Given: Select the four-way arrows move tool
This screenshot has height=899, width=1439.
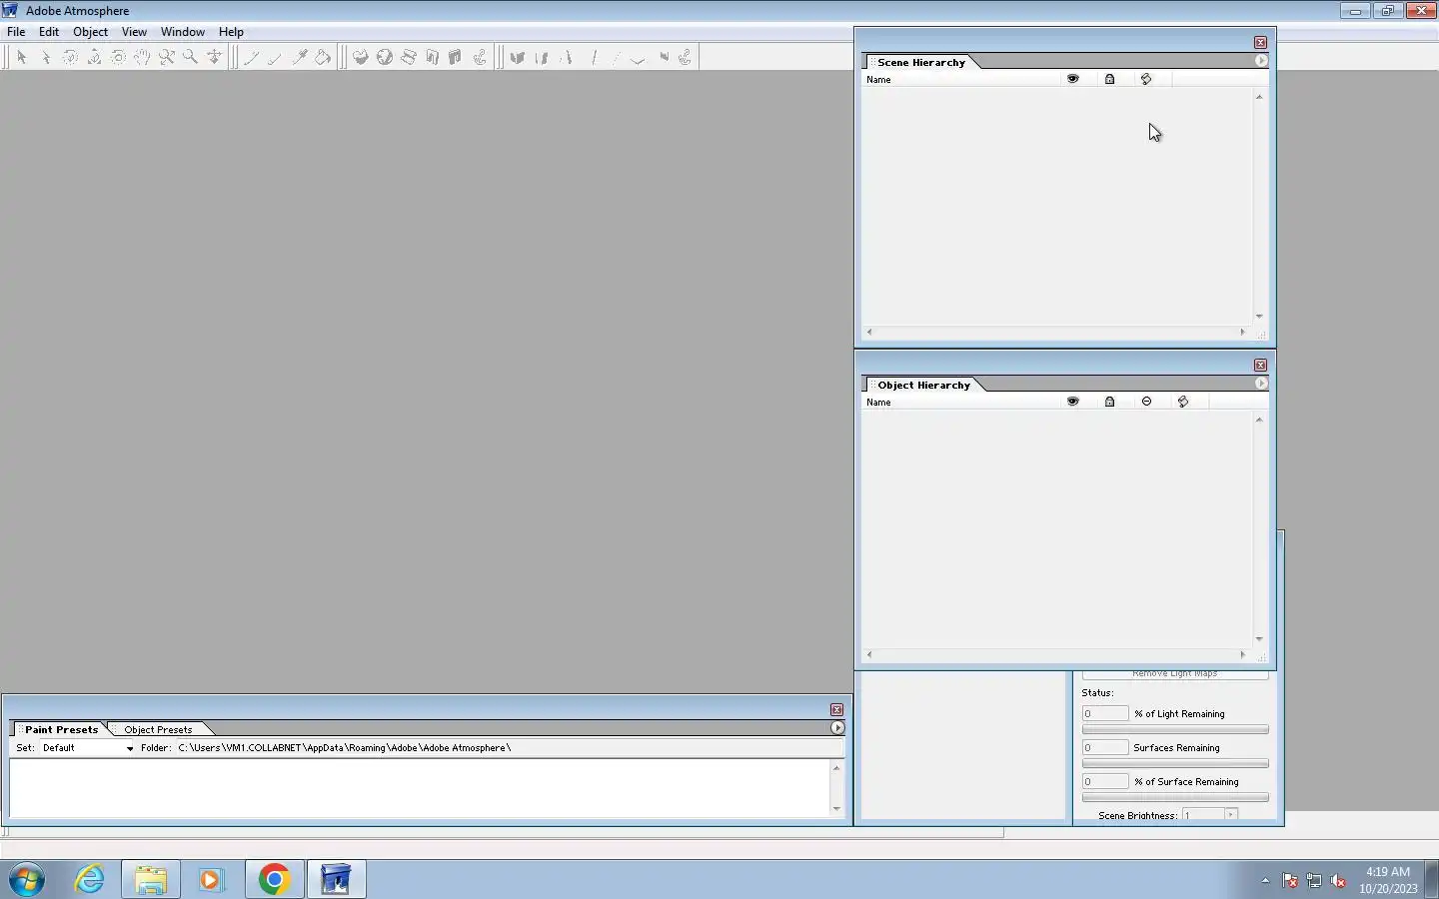Looking at the screenshot, I should pyautogui.click(x=214, y=58).
